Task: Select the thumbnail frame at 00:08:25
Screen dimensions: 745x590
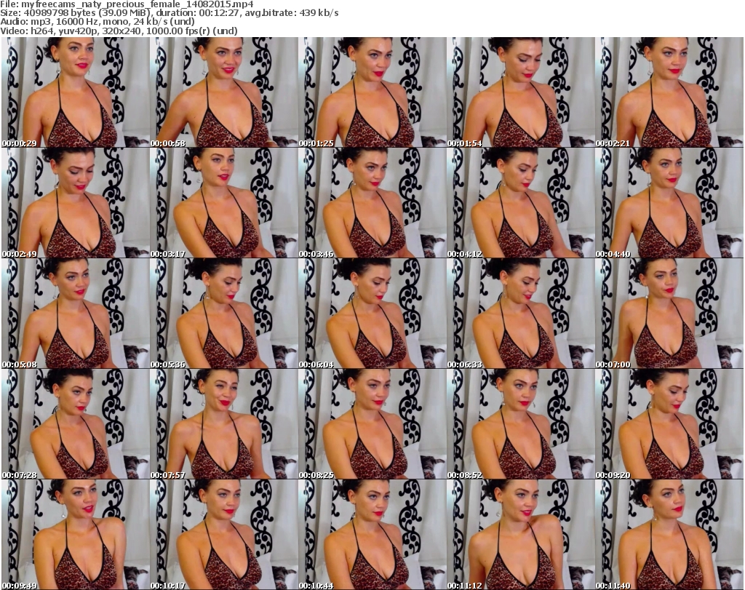Action: pyautogui.click(x=372, y=424)
